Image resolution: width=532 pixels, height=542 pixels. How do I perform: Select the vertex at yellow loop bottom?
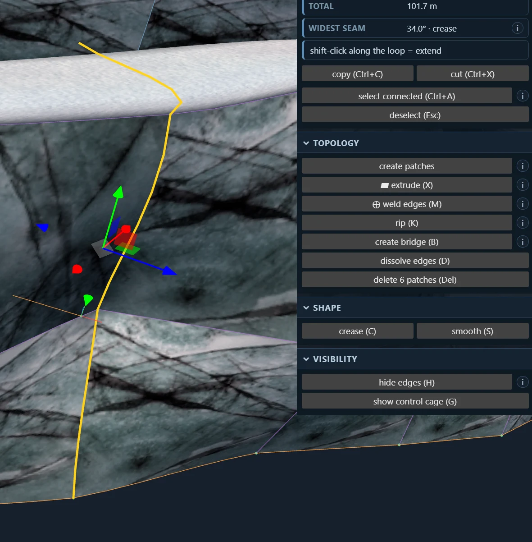tap(73, 498)
